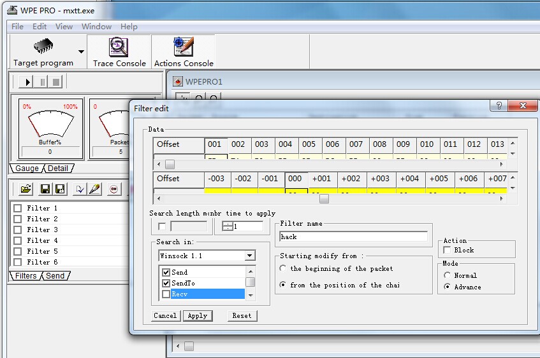Select offset column 001 header

(216, 144)
